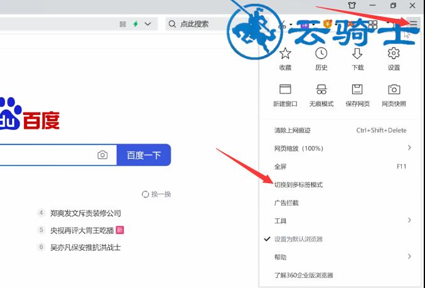Select 清除上网痕迹 menu entry
This screenshot has height=288, width=425.
[340, 131]
